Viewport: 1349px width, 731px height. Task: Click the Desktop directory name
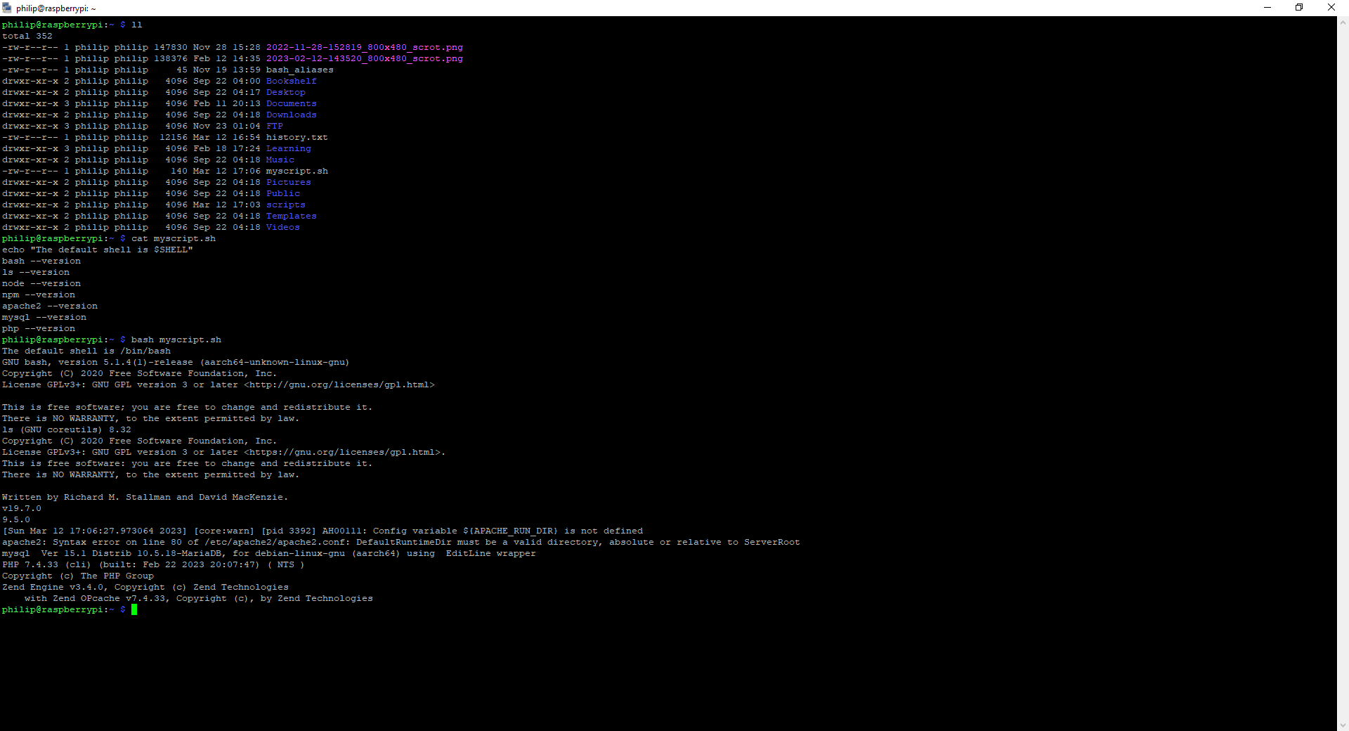[285, 92]
